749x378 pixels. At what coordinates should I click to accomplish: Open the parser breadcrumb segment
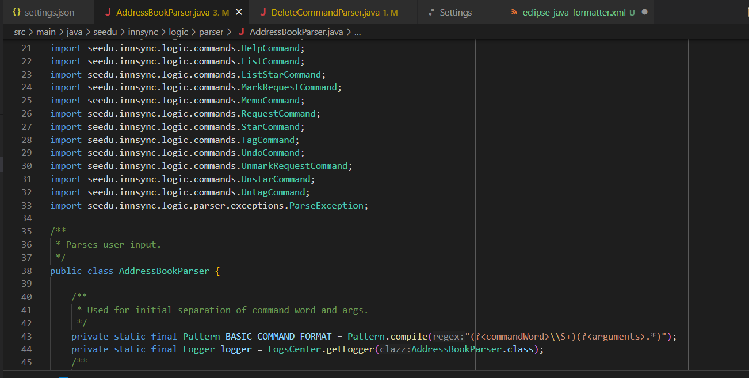tap(211, 32)
